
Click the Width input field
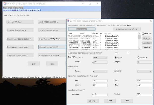point(100,62)
